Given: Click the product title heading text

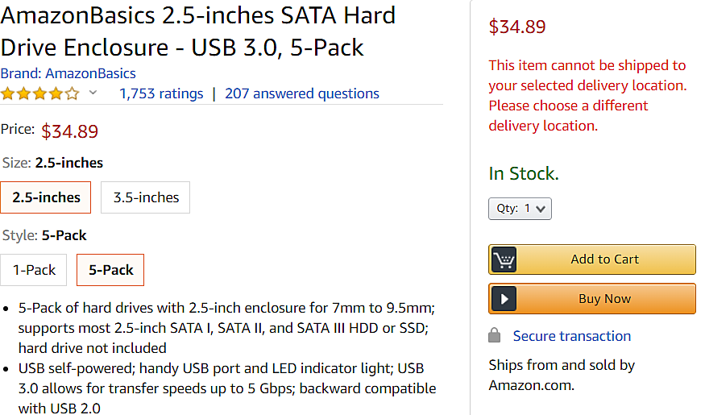Looking at the screenshot, I should [x=198, y=31].
